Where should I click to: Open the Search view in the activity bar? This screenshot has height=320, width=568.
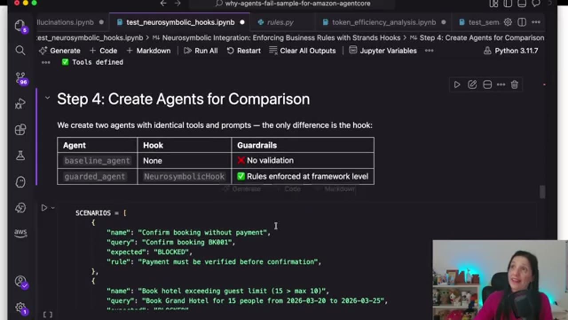pyautogui.click(x=20, y=50)
